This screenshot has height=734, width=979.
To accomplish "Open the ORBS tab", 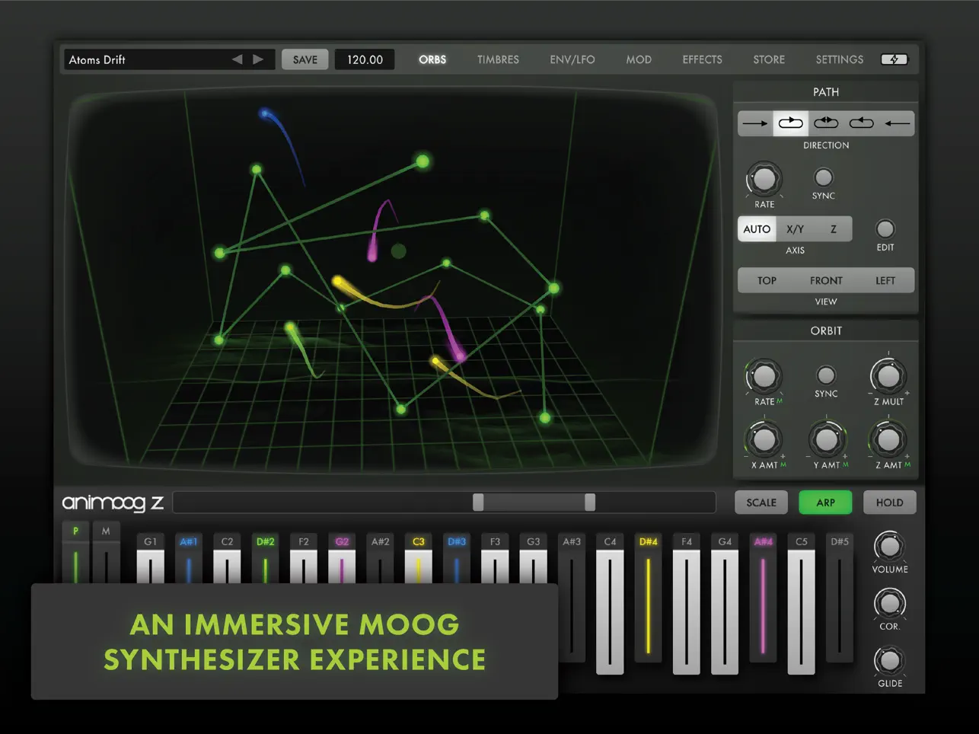I will [x=432, y=59].
